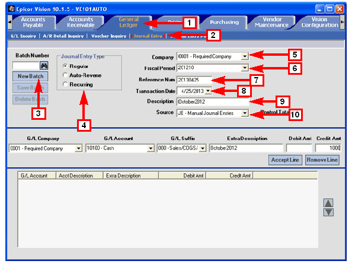
Task: Open the Vendor Maintenance tab
Action: (x=271, y=22)
